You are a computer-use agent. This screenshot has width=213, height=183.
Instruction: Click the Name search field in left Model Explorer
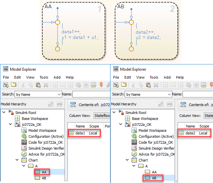point(91,94)
